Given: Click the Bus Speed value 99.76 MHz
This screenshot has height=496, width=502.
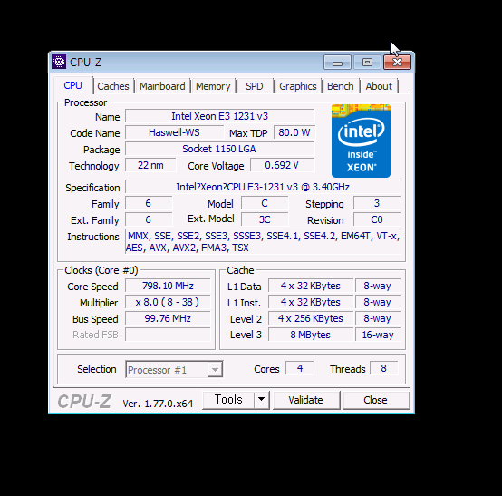Looking at the screenshot, I should [x=168, y=318].
